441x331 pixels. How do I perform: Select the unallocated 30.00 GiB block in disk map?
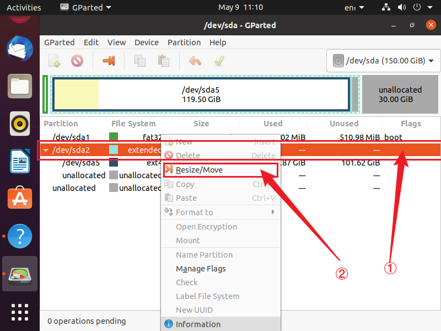coord(400,94)
